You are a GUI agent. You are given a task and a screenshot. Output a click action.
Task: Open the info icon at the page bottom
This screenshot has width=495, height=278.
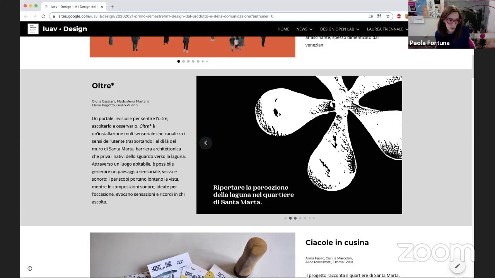(30, 268)
